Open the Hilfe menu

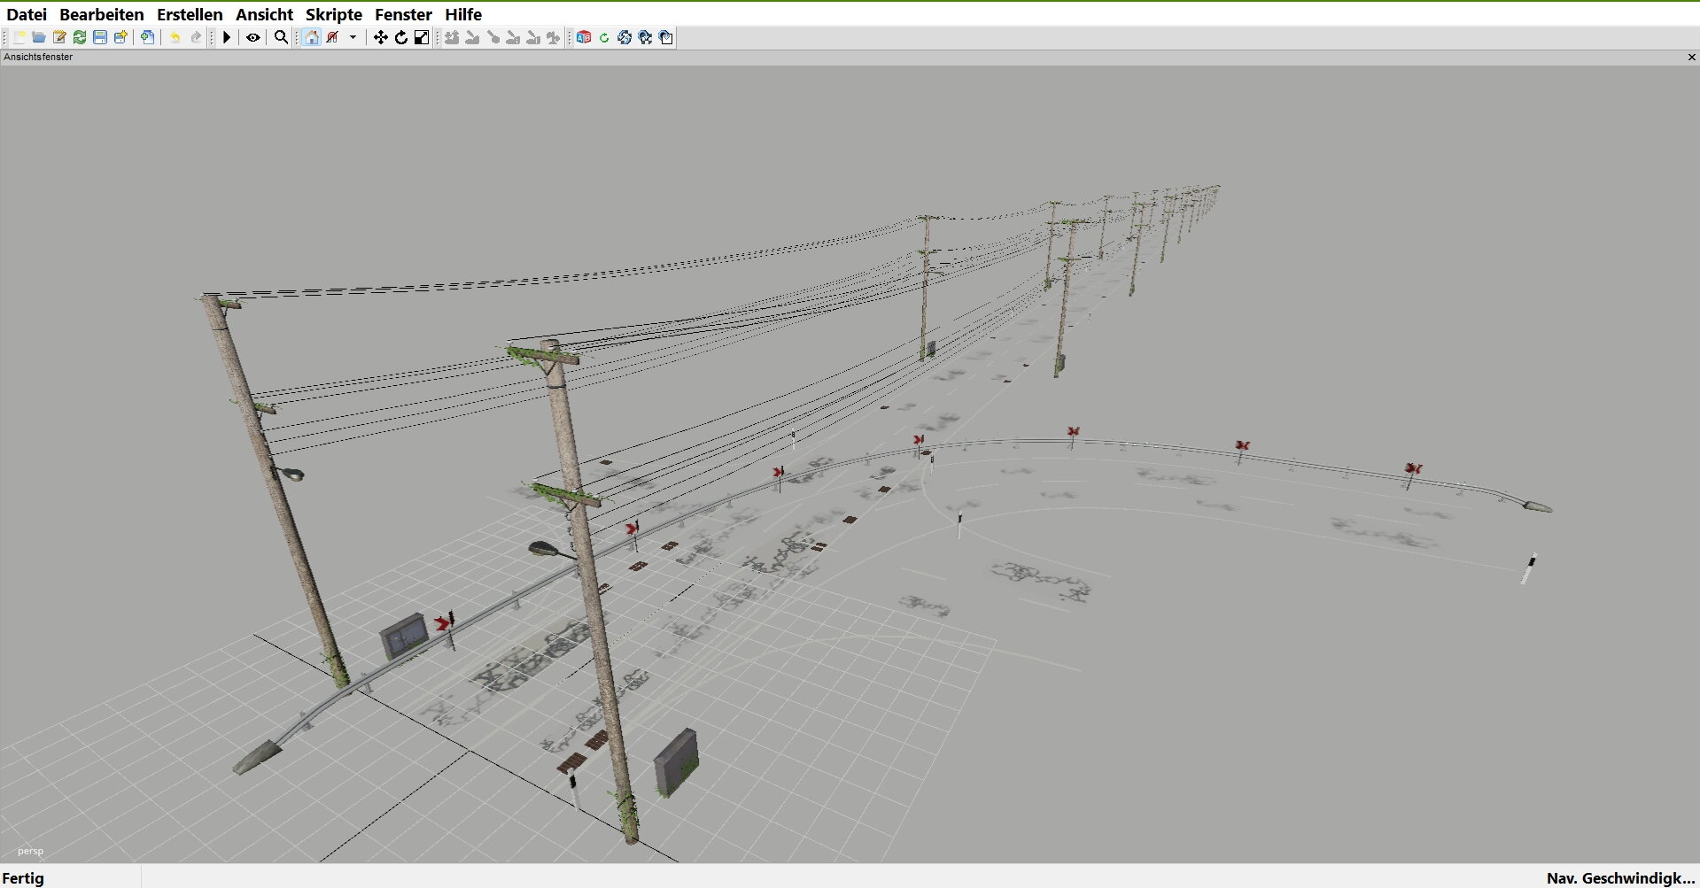[x=463, y=14]
